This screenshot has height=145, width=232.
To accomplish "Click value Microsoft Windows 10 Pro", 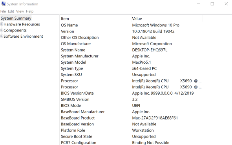I will click(x=156, y=25).
